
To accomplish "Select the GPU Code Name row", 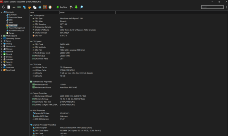I will pyautogui.click(x=73, y=130).
